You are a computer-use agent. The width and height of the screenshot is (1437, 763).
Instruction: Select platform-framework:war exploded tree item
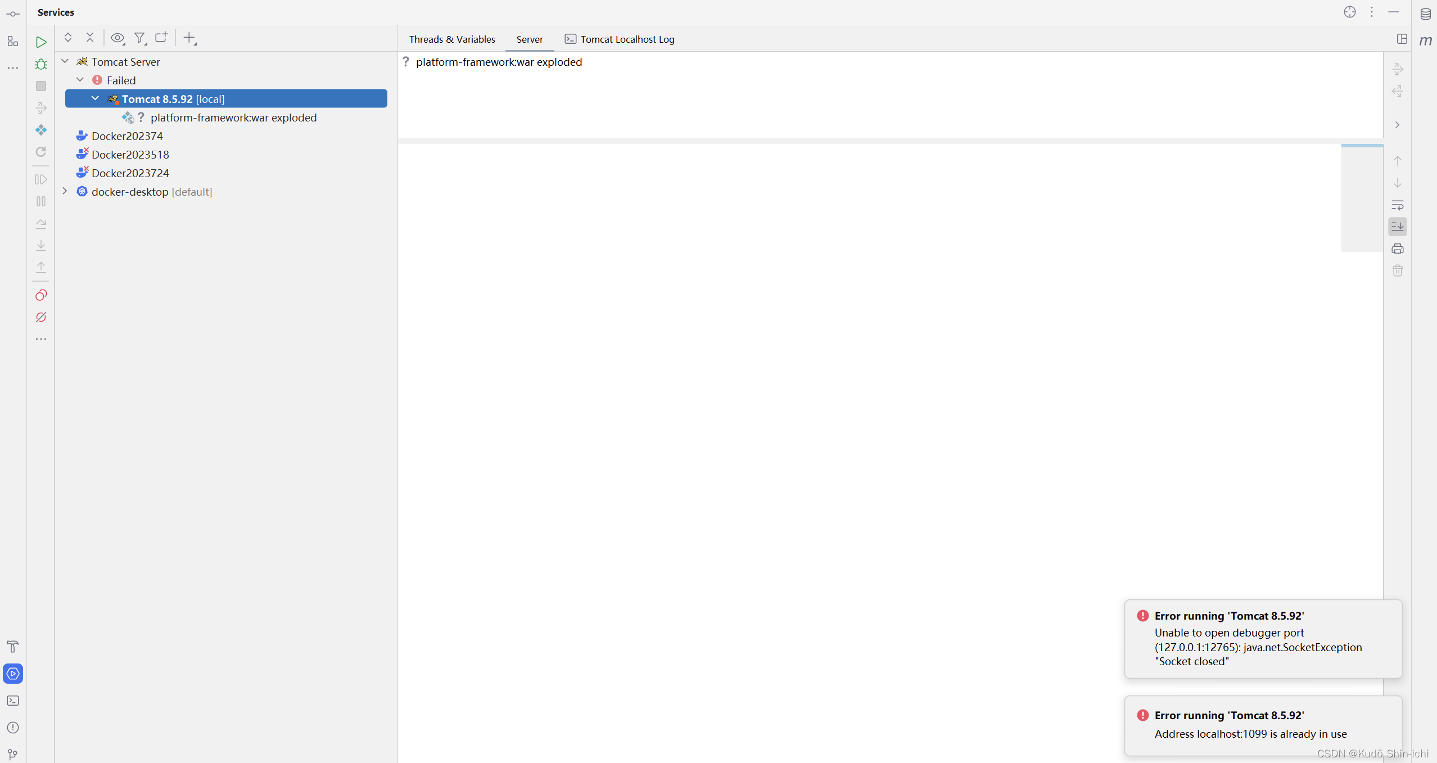tap(233, 118)
